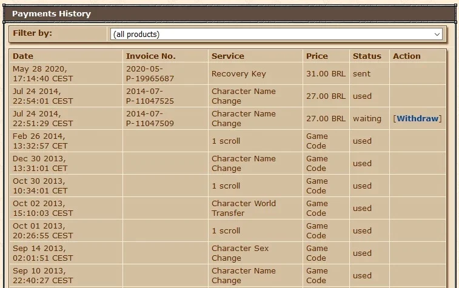Click the Invoice No. column header
The width and height of the screenshot is (459, 288).
(151, 56)
